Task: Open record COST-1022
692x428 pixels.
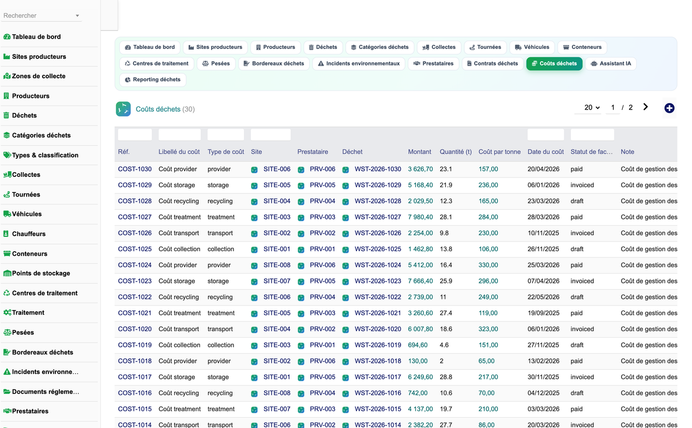Action: pos(135,297)
